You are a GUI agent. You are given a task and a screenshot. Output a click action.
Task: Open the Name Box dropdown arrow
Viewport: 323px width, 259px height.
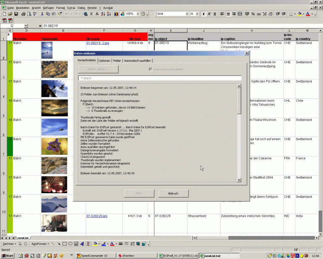26,26
